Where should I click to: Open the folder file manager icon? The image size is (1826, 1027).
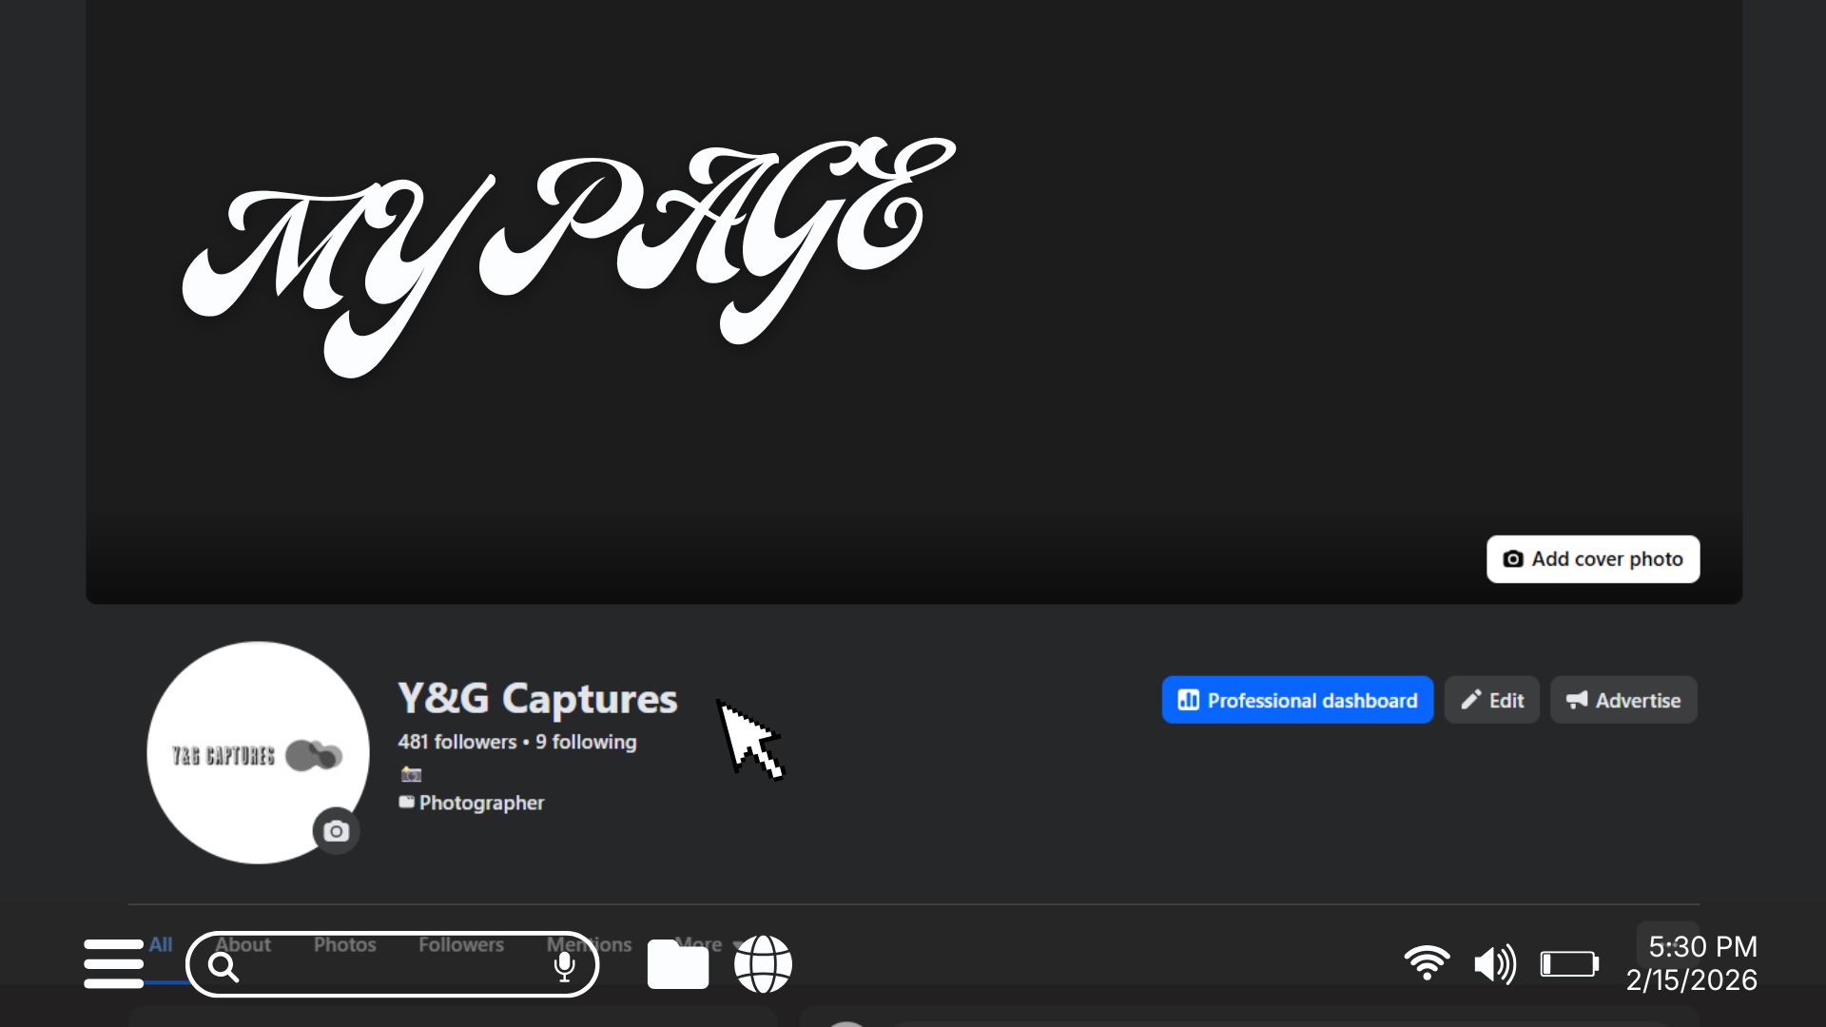[678, 964]
